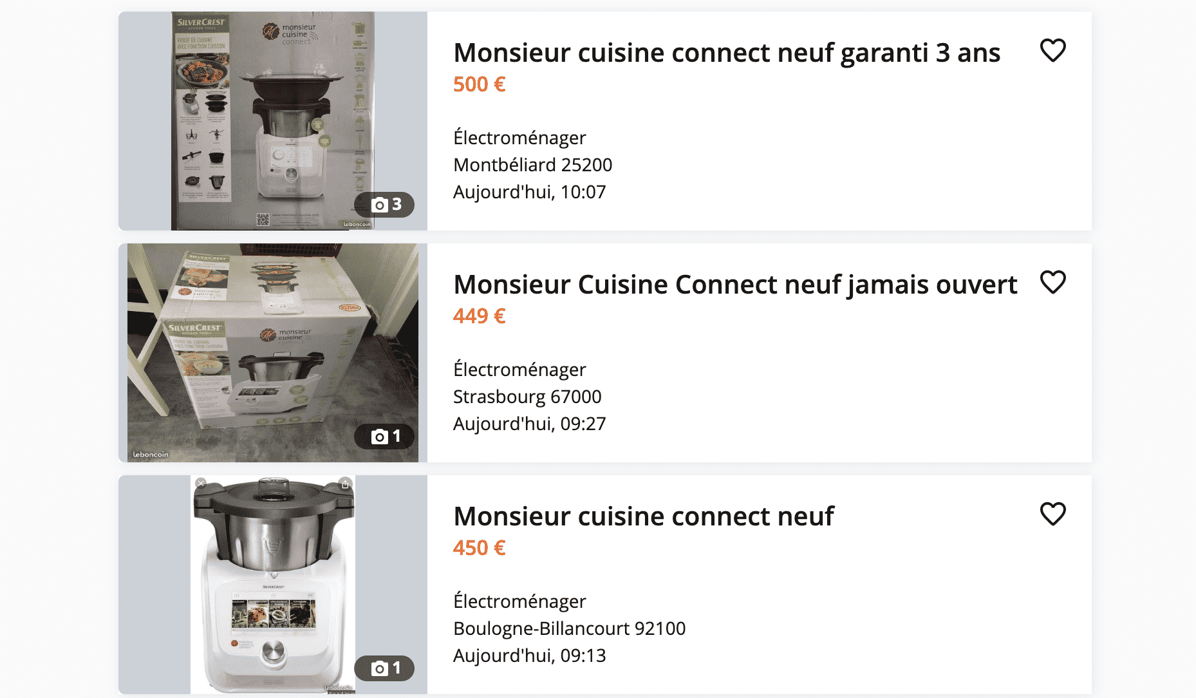This screenshot has width=1196, height=698.
Task: Open the white robot cooker photo
Action: 273,585
